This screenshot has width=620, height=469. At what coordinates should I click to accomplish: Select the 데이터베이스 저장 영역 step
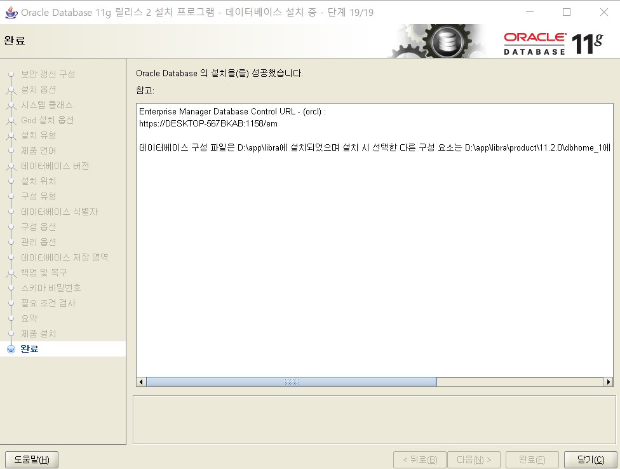(x=64, y=257)
